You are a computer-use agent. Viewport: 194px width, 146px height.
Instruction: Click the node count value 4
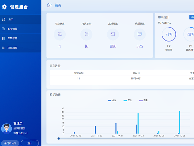click(x=59, y=46)
